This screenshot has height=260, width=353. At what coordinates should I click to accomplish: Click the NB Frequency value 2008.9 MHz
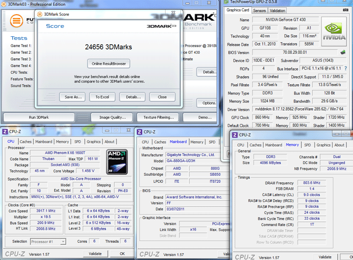336,169
